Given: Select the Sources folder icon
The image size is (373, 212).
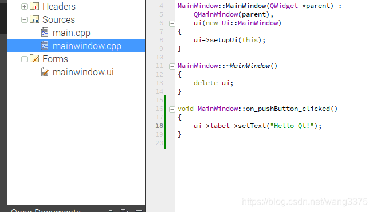Looking at the screenshot, I should (x=34, y=19).
